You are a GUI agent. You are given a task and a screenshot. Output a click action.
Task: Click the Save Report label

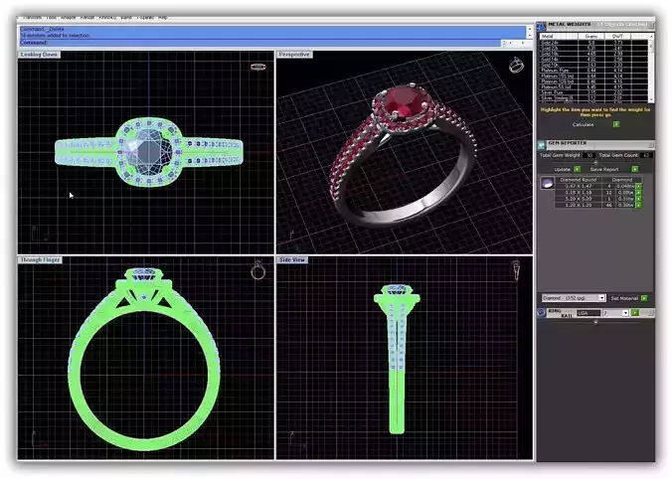pyautogui.click(x=604, y=169)
